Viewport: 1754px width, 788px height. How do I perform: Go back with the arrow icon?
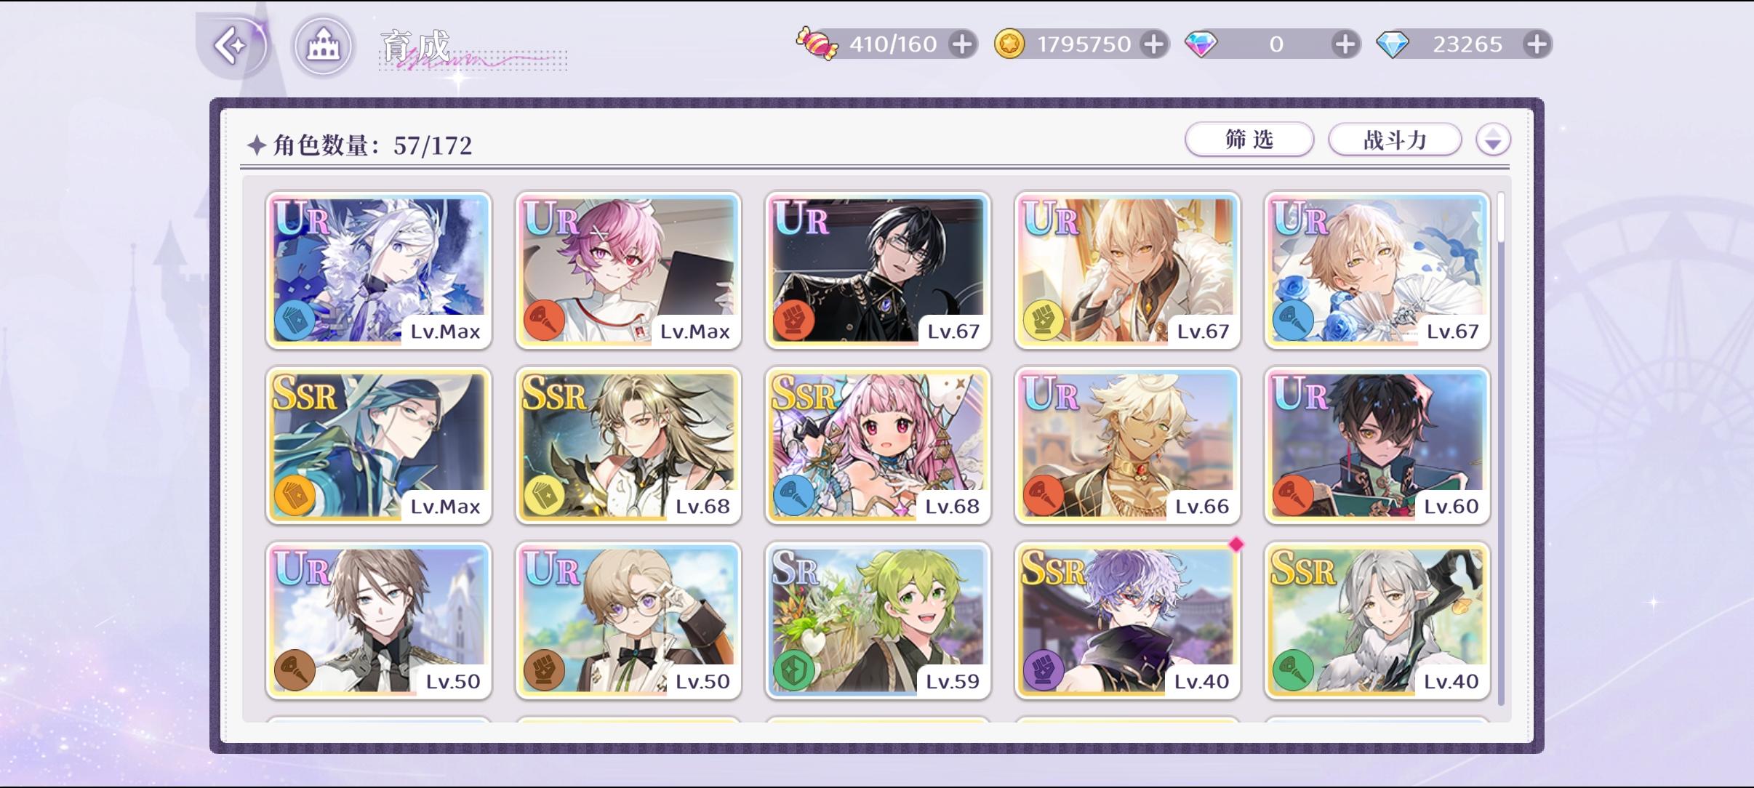(x=232, y=46)
